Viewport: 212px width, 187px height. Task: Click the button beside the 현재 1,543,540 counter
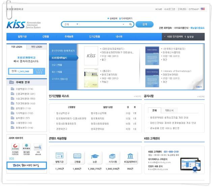[x=39, y=71]
